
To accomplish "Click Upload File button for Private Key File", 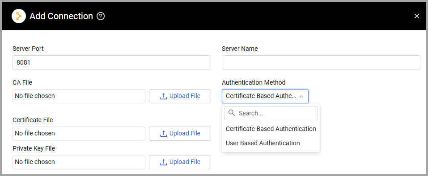I will (x=180, y=162).
